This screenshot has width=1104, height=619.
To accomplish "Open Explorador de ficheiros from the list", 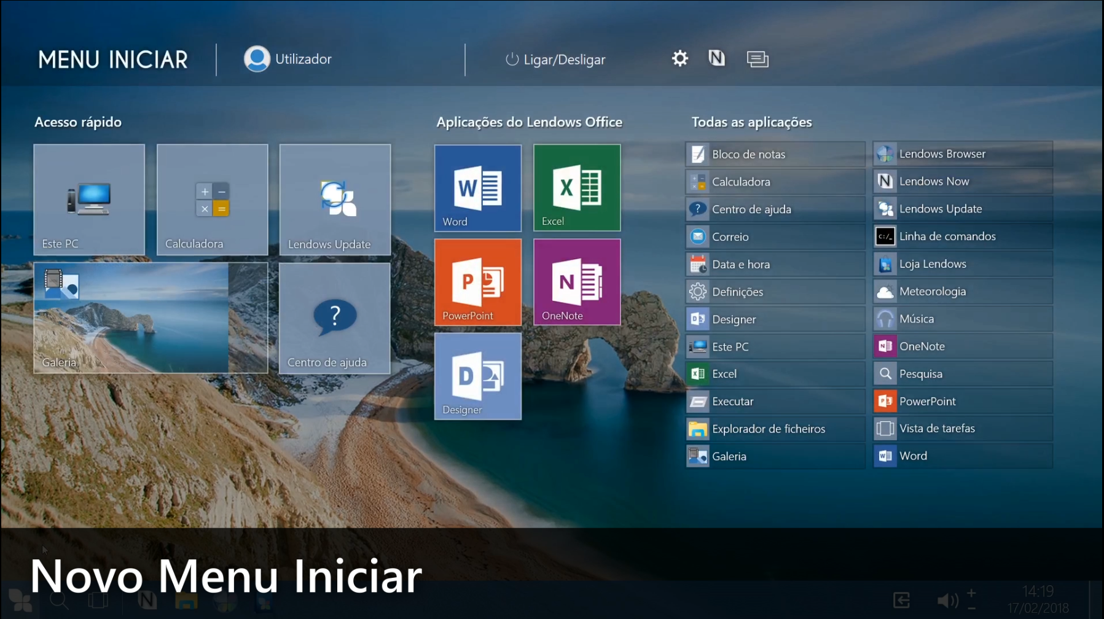I will (x=775, y=429).
